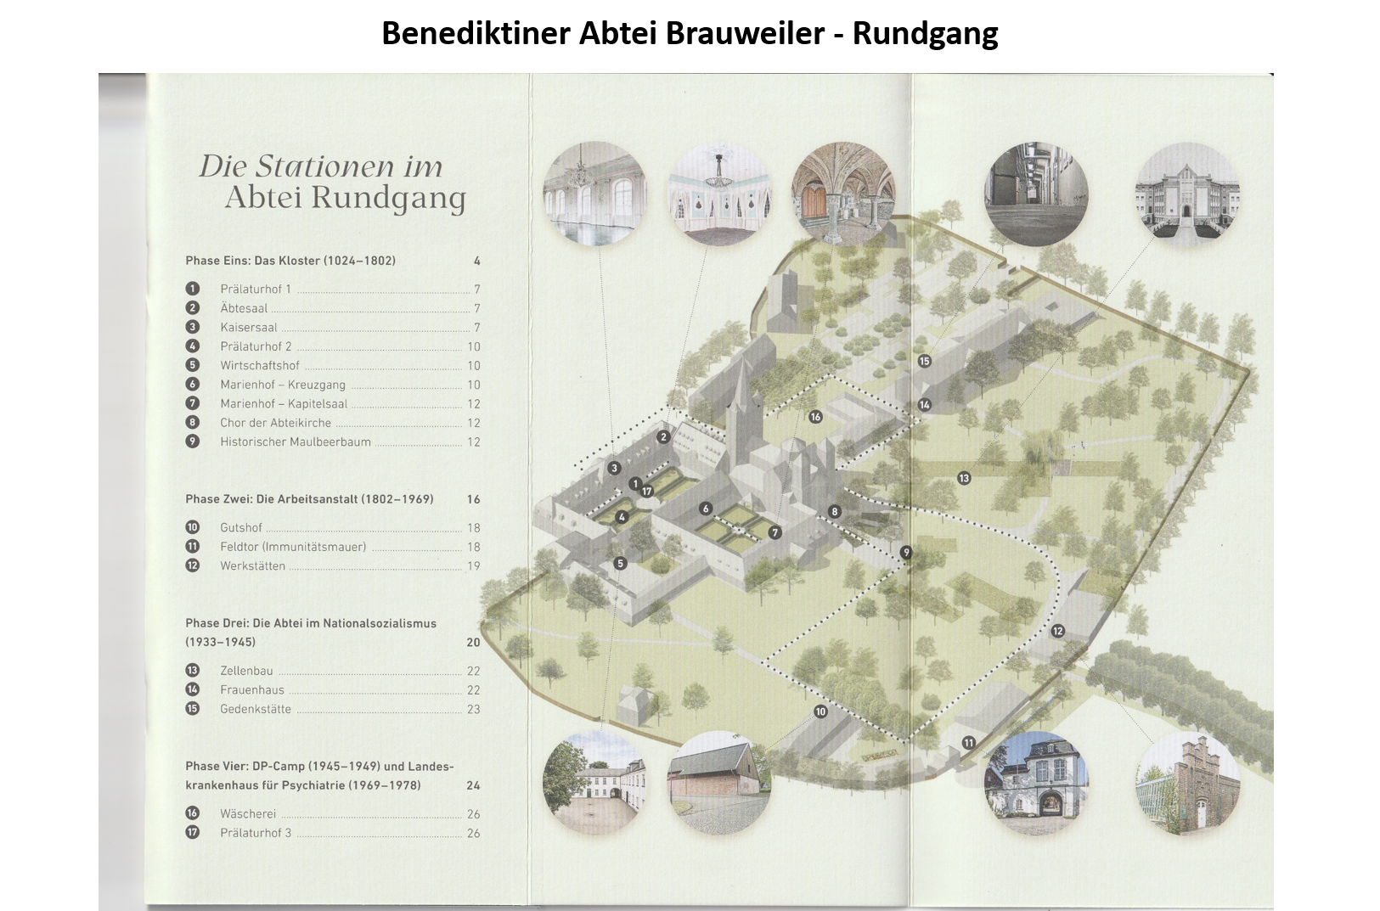This screenshot has width=1380, height=911.
Task: Select map marker 11 at the lower gate
Action: tap(969, 743)
